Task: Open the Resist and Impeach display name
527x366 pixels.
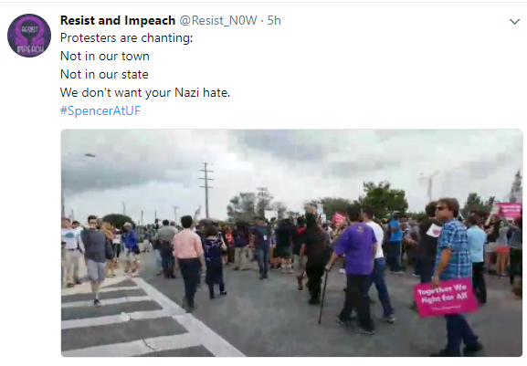Action: point(118,20)
